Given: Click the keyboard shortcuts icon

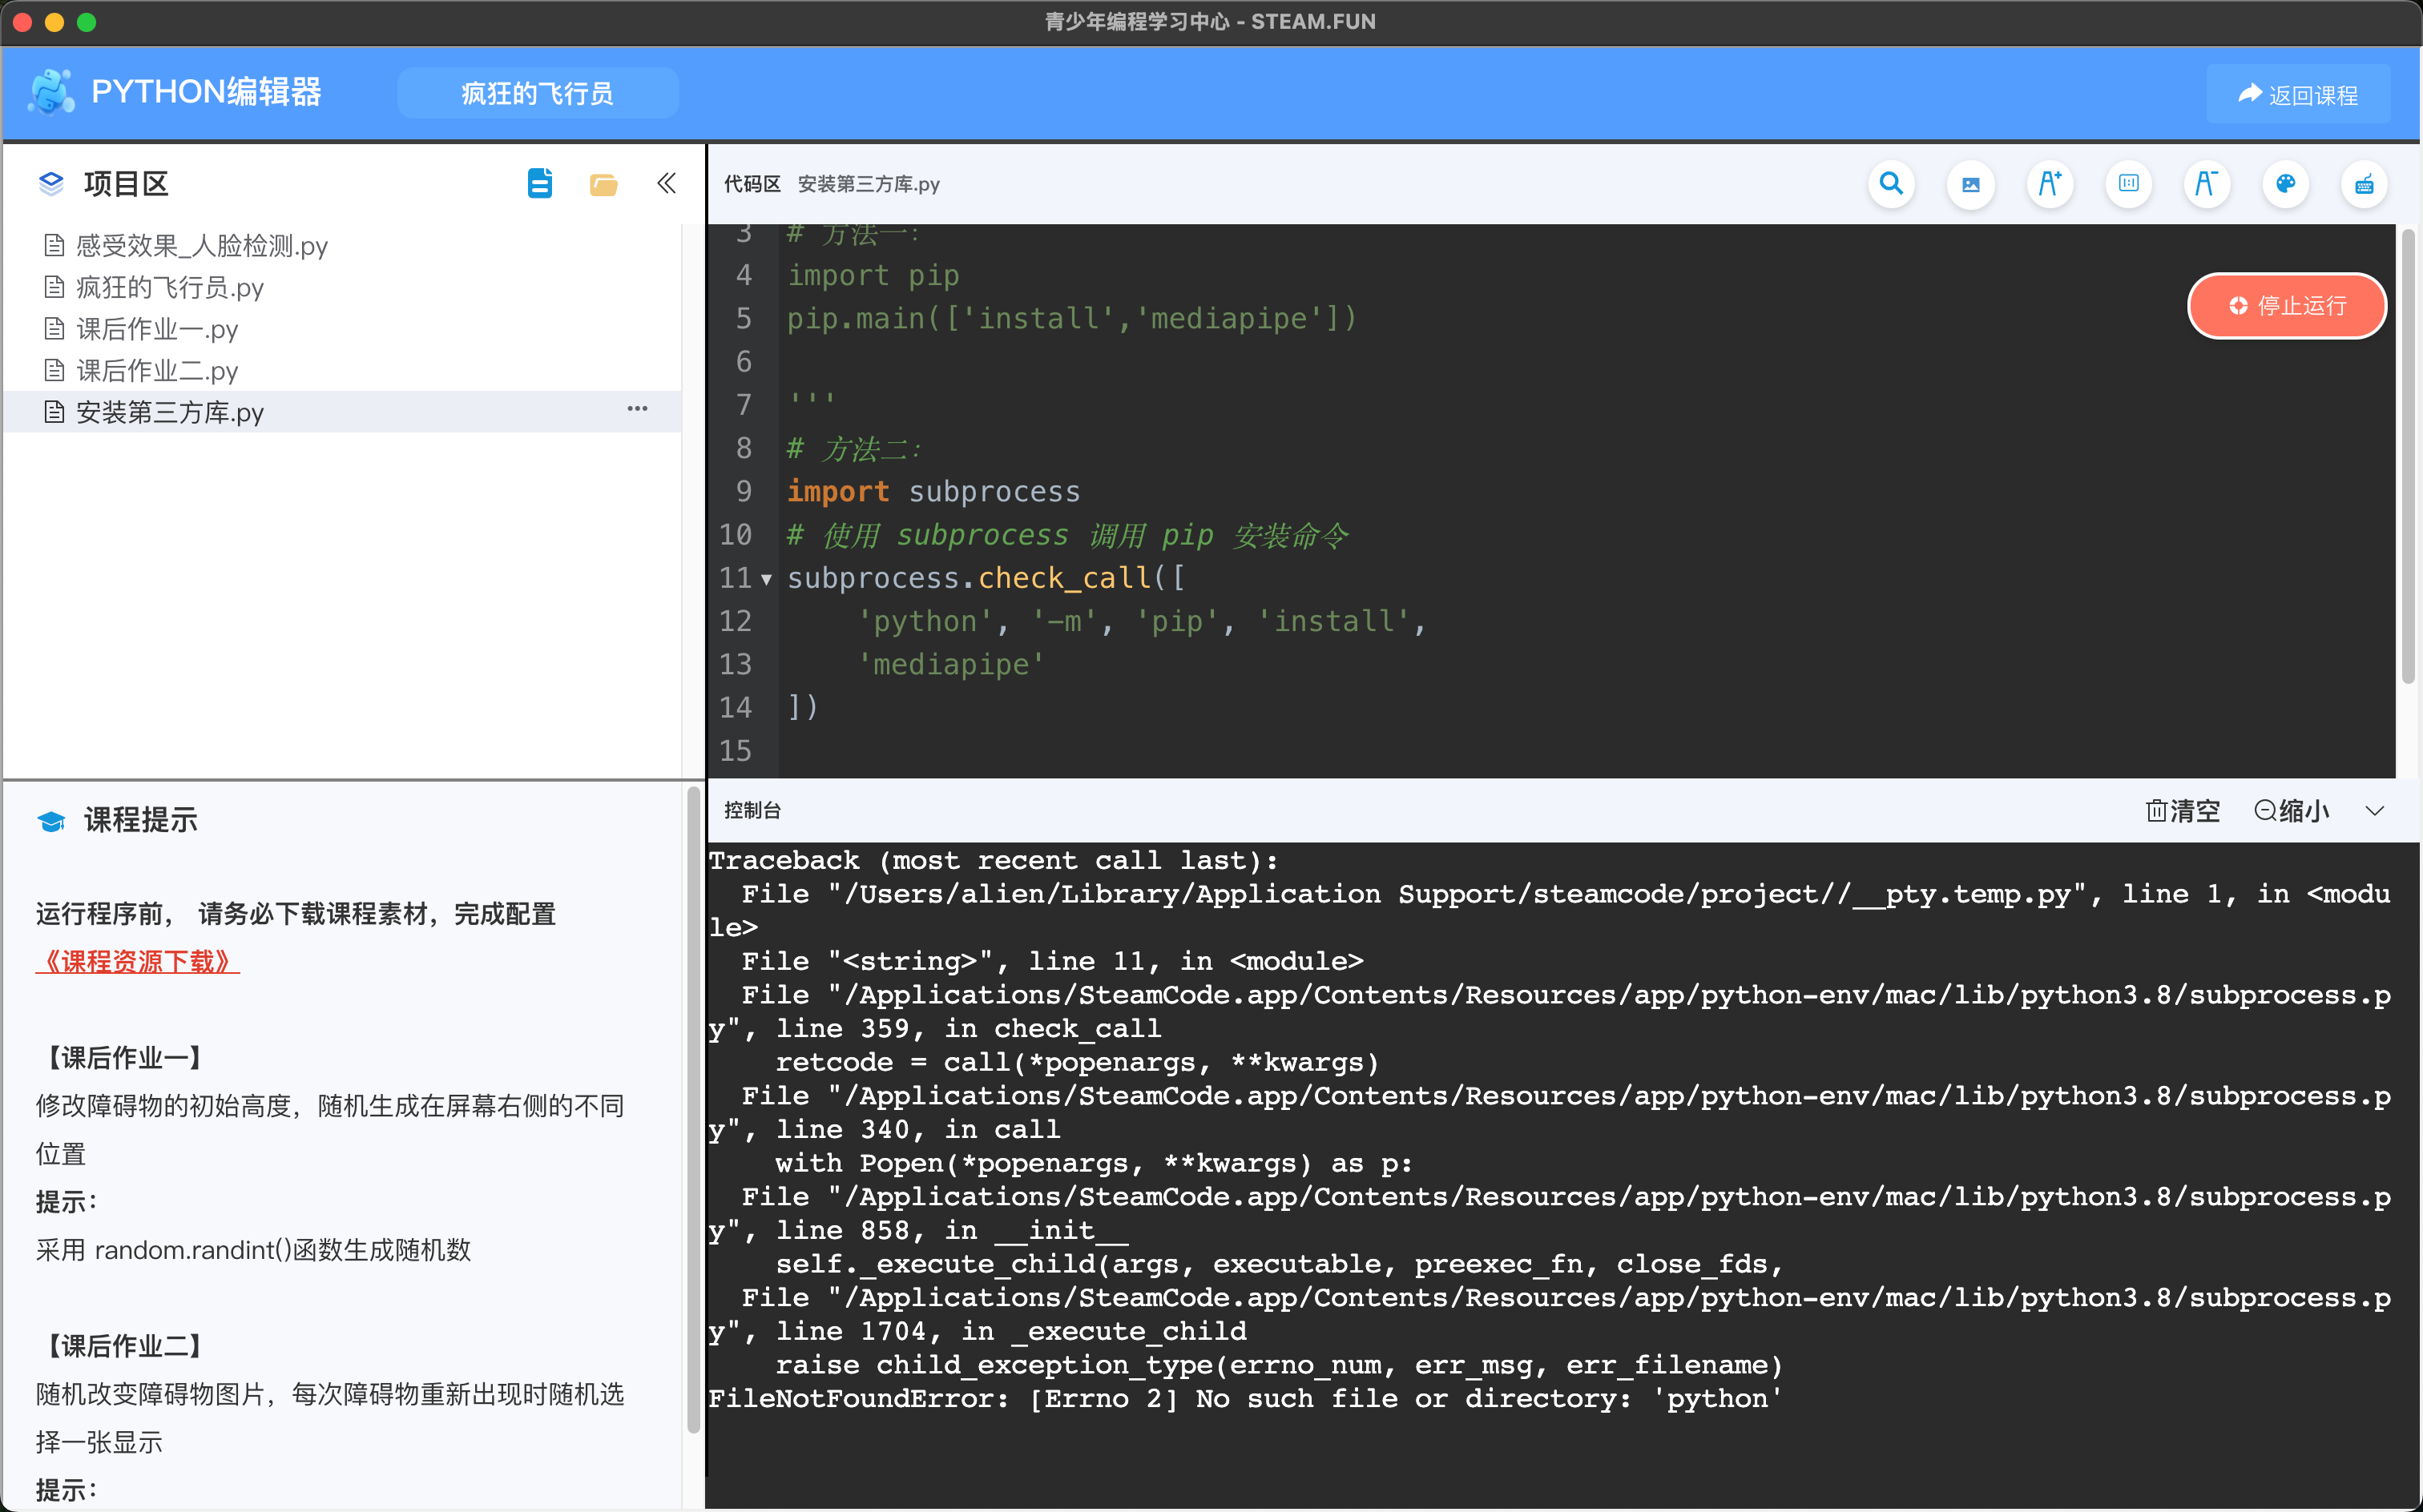Looking at the screenshot, I should [2364, 184].
